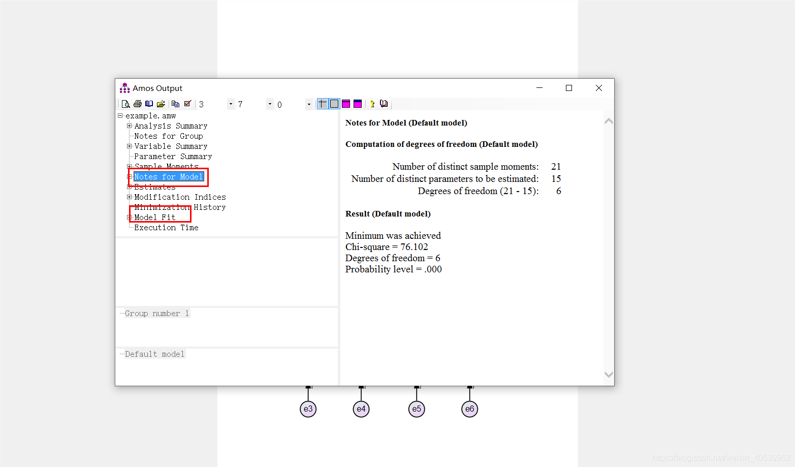This screenshot has width=795, height=467.
Task: Select Parameter Summary in the tree
Action: (173, 157)
